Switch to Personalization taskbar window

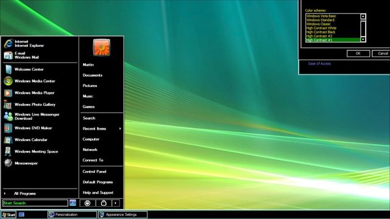point(72,215)
